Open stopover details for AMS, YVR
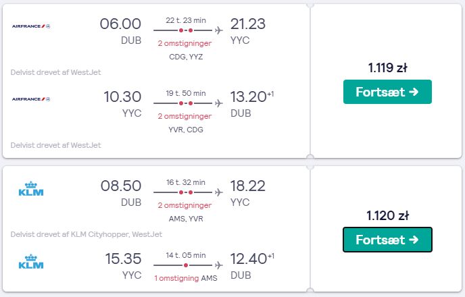Image resolution: width=465 pixels, height=297 pixels. pyautogui.click(x=186, y=219)
